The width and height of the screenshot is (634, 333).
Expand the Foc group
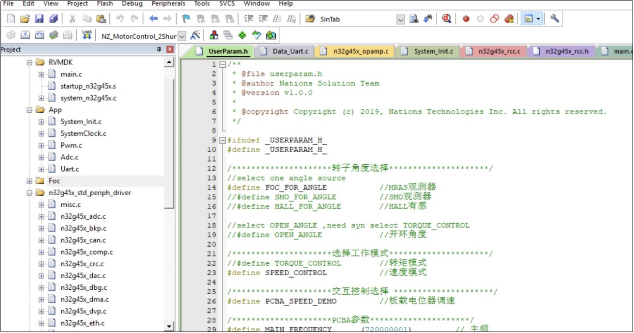pos(29,181)
